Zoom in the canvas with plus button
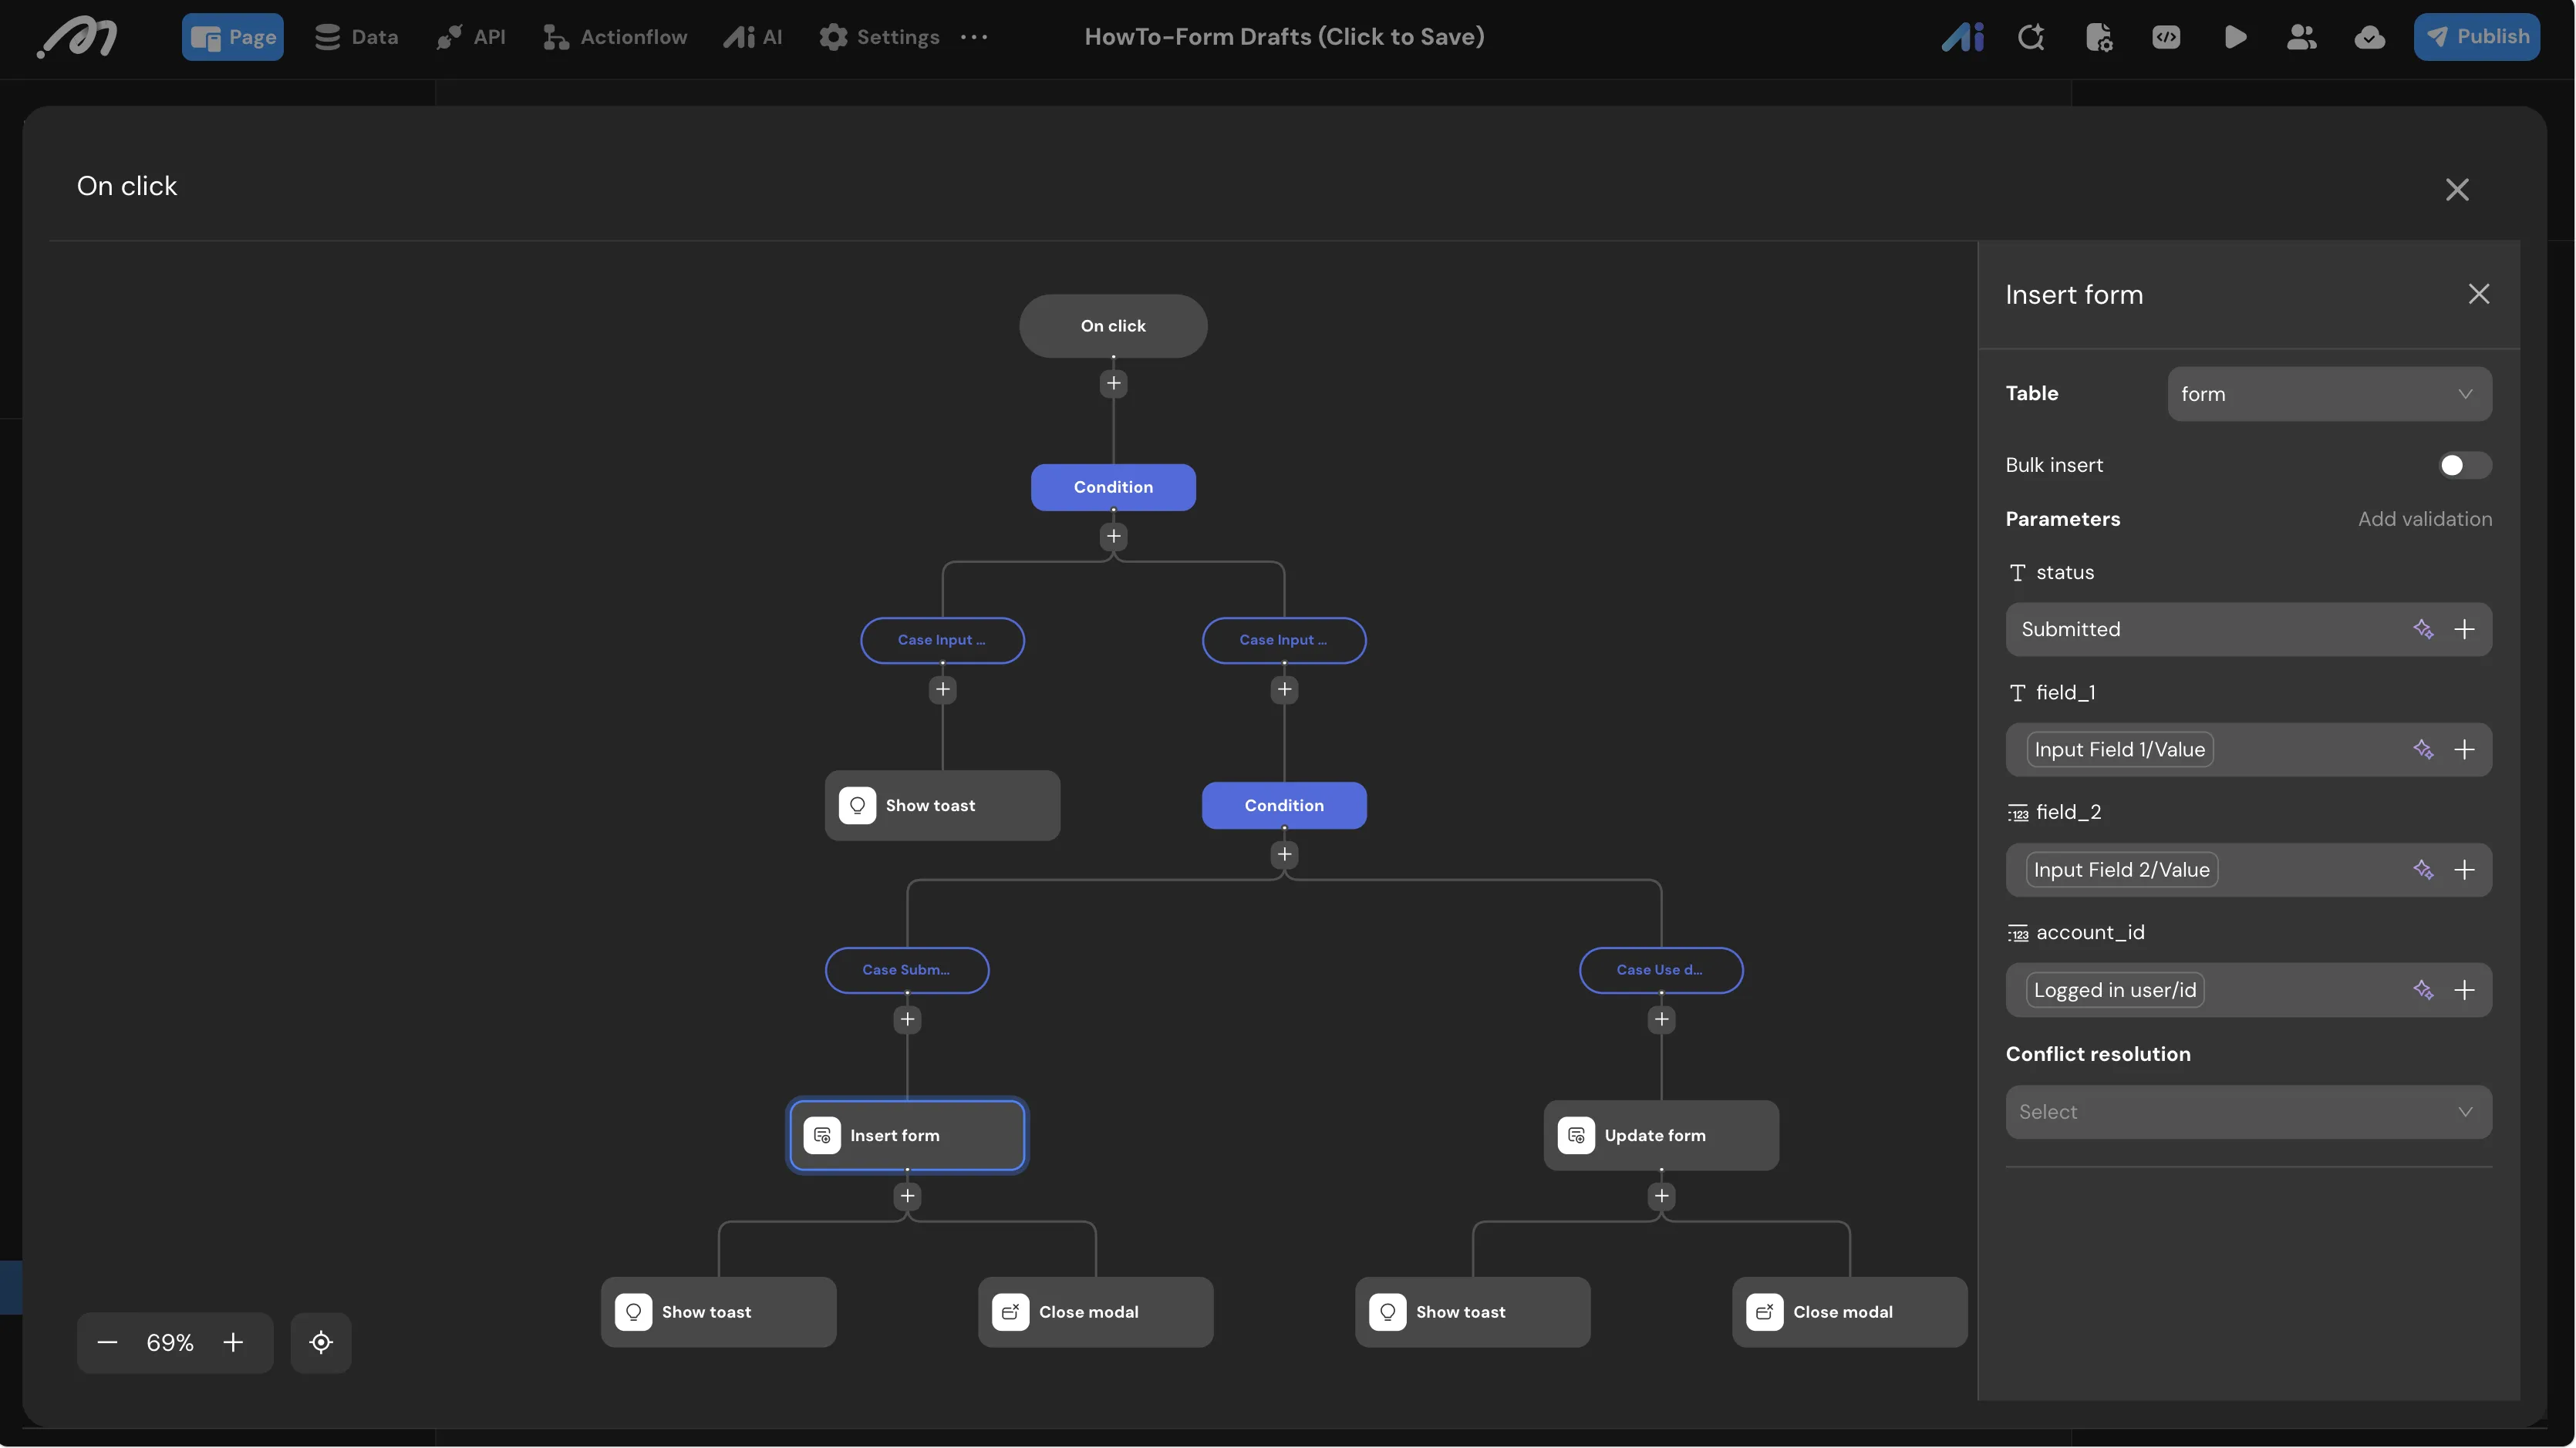The height and width of the screenshot is (1448, 2576). (233, 1342)
